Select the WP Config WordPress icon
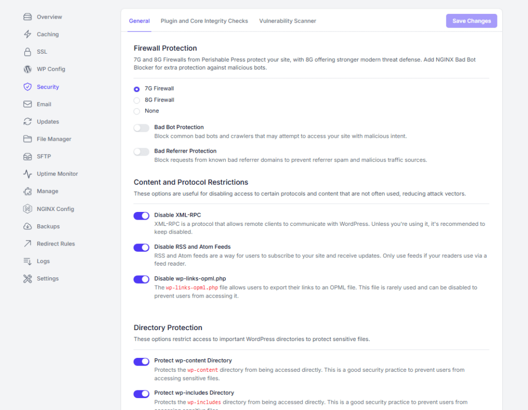Image resolution: width=528 pixels, height=410 pixels. [x=27, y=69]
